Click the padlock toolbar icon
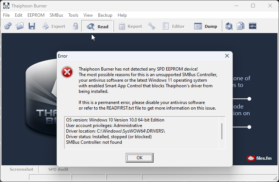 point(75,26)
